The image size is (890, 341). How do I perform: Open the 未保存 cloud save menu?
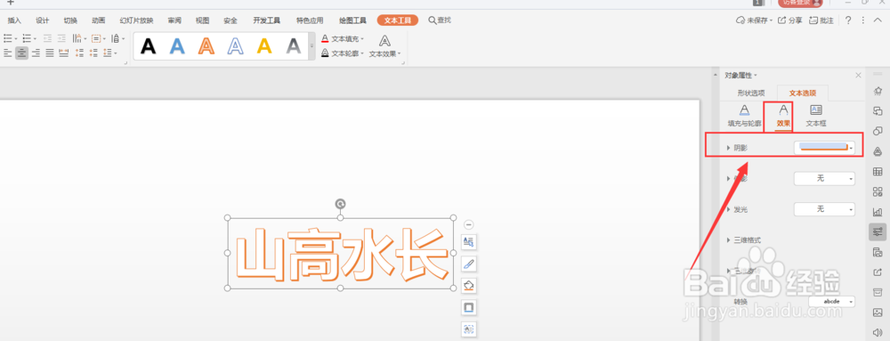coord(755,20)
